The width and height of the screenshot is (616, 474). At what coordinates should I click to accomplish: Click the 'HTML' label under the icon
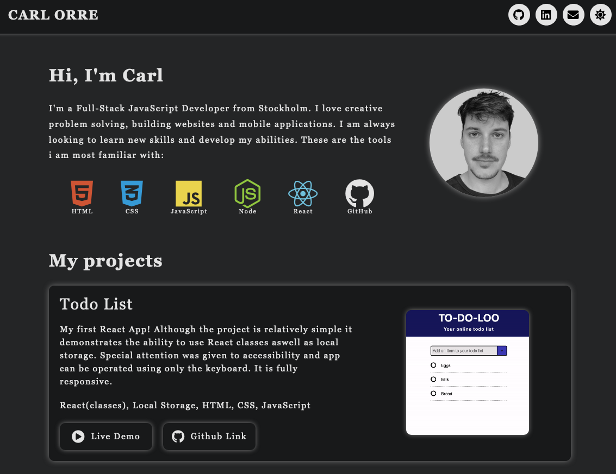pos(82,211)
